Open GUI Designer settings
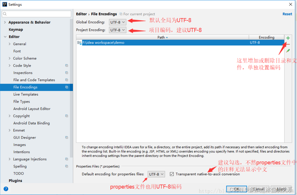This screenshot has height=195, width=297. (25, 138)
